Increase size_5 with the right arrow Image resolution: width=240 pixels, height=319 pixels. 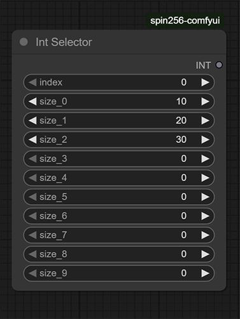coord(205,197)
